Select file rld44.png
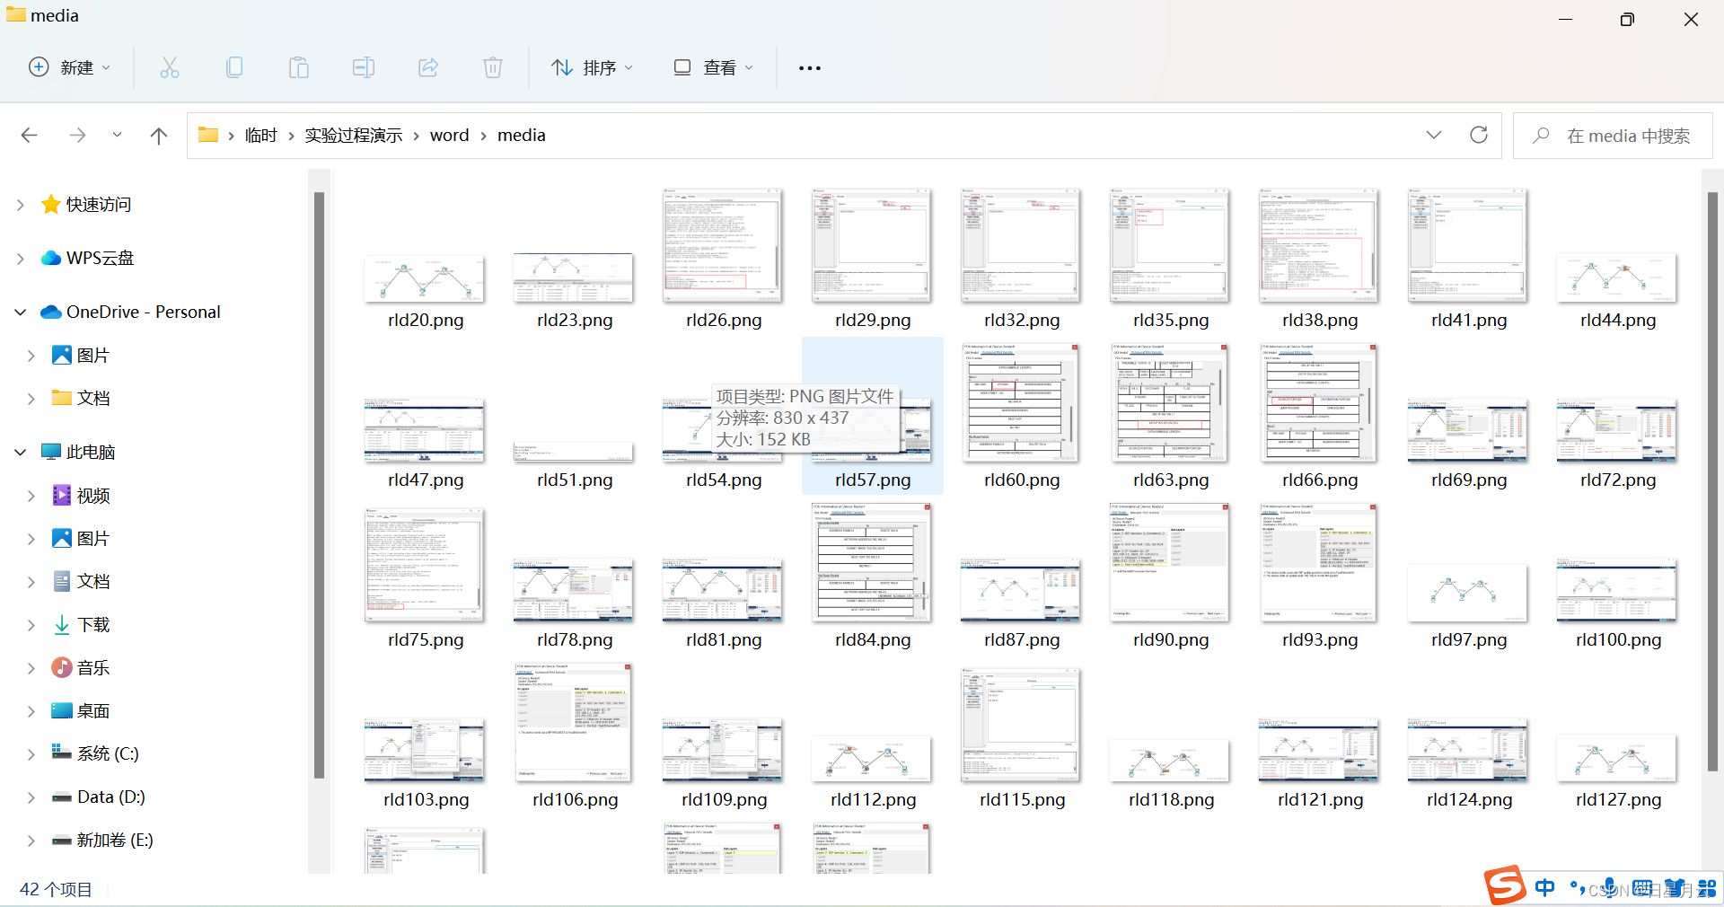Image resolution: width=1724 pixels, height=907 pixels. pos(1618,290)
